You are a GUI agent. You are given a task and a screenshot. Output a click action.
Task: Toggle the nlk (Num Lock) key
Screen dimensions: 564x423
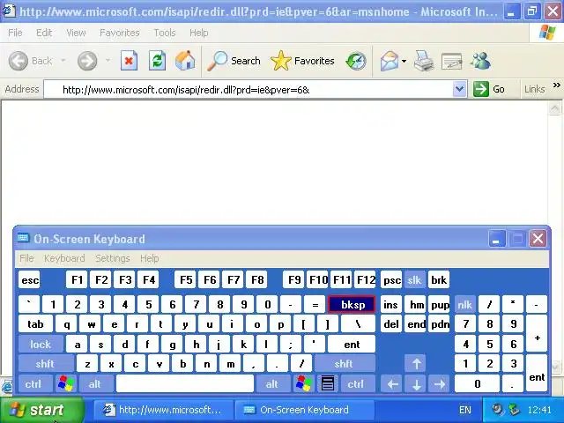pyautogui.click(x=464, y=305)
